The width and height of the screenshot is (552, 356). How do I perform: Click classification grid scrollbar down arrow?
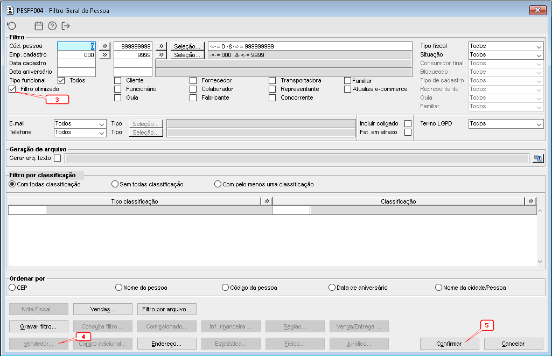click(540, 262)
